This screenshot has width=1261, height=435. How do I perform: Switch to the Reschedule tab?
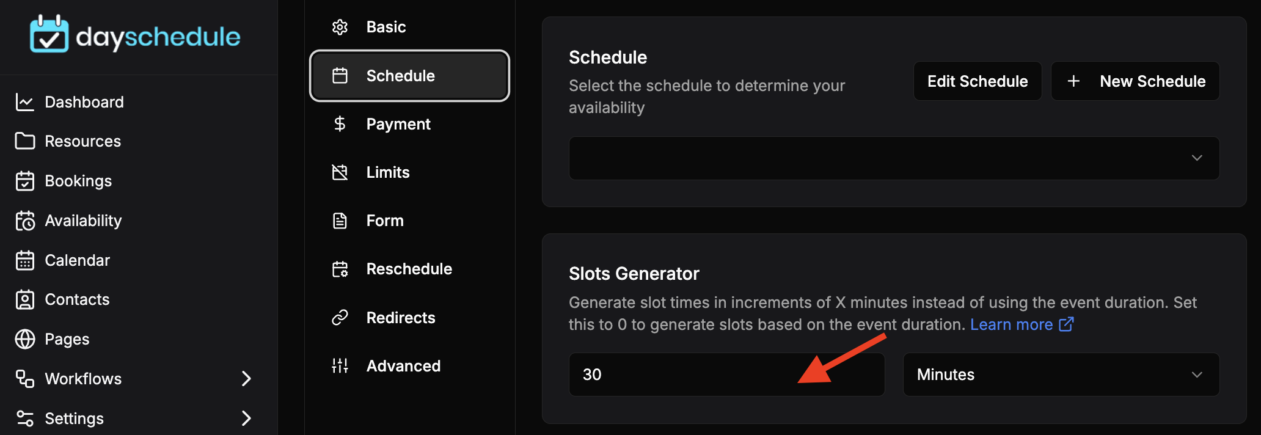coord(409,269)
